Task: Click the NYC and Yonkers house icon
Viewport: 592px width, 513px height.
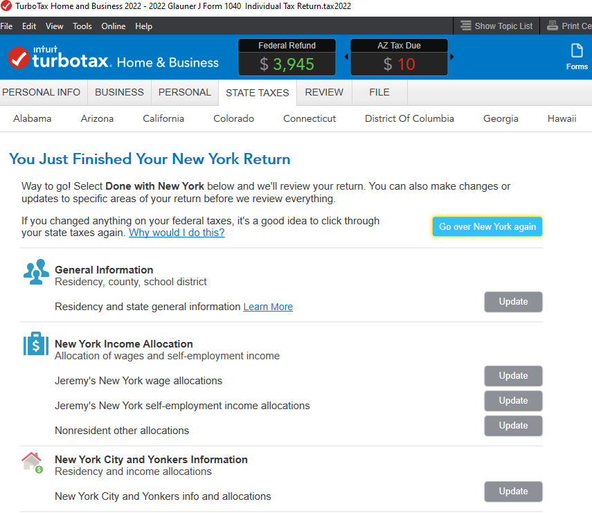Action: [x=32, y=462]
